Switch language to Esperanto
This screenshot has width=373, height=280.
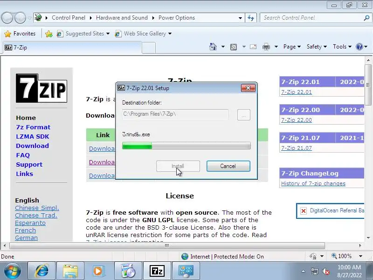(30, 223)
